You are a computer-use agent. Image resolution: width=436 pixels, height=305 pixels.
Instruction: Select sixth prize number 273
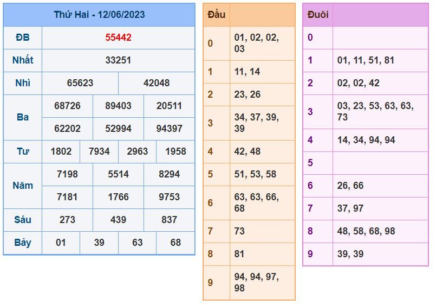pos(67,220)
